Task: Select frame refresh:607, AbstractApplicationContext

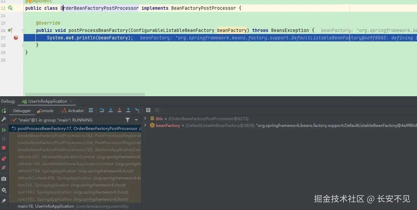Action: [x=76, y=157]
